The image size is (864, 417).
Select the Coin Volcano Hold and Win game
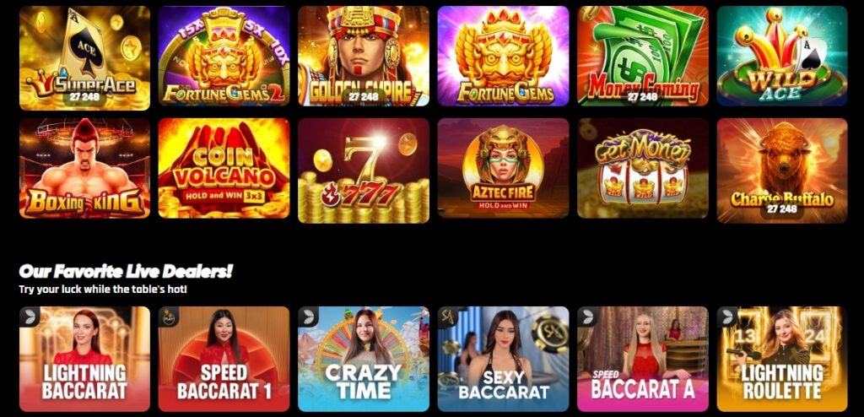224,168
